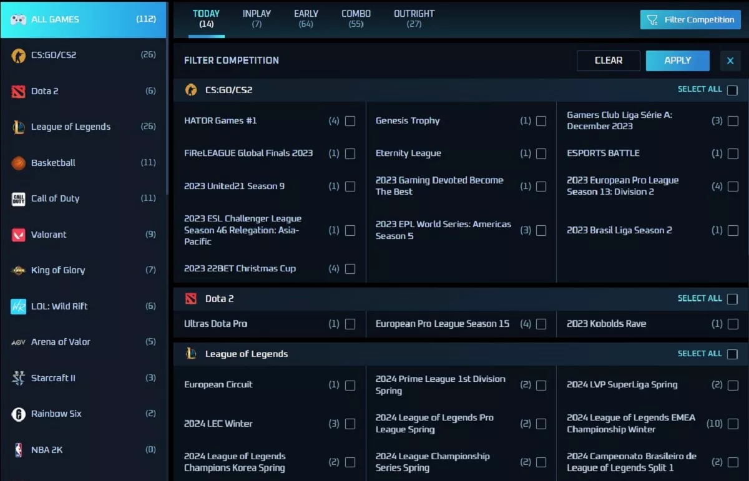Click 2024 League of Legends Pro League label
The height and width of the screenshot is (481, 749).
434,423
